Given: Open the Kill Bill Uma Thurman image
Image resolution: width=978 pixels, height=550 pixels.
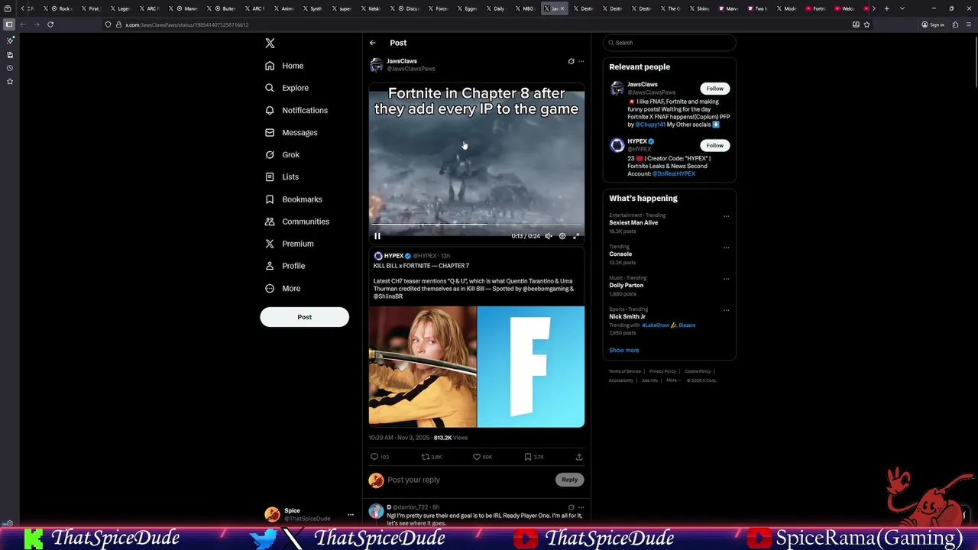Looking at the screenshot, I should click(x=423, y=367).
